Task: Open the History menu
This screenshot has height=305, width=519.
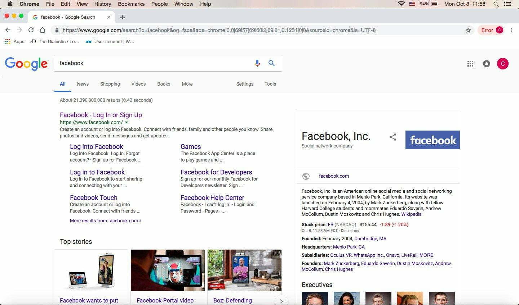Action: coord(103,4)
